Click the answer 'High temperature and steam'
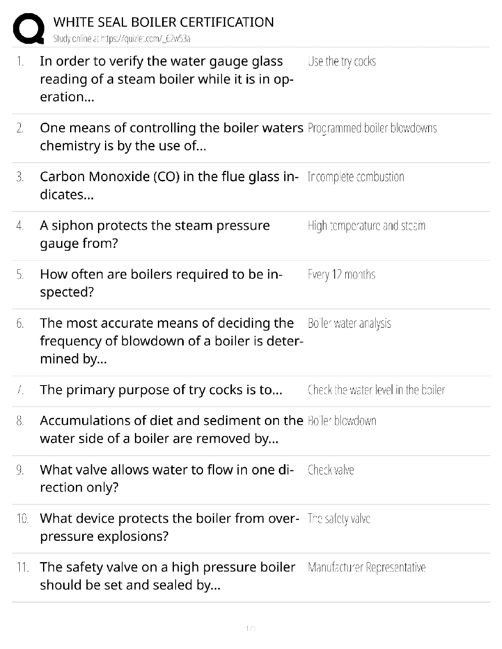 pyautogui.click(x=366, y=226)
